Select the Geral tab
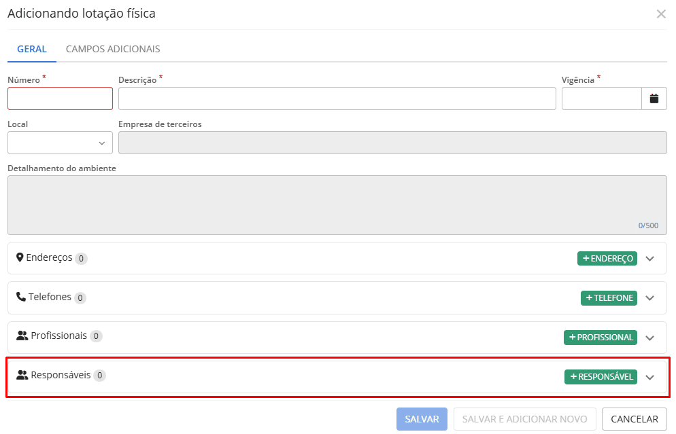676x434 pixels. coord(32,49)
